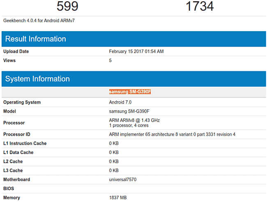This screenshot has height=202, width=267.
Task: Click the L3 Cache label
Action: (x=13, y=170)
